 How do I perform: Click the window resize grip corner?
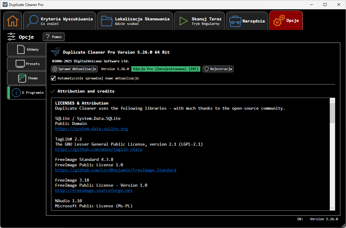point(343,225)
